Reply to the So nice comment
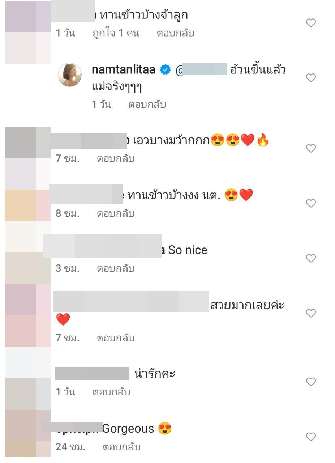Screen dimensions: 335x463 point(116,268)
